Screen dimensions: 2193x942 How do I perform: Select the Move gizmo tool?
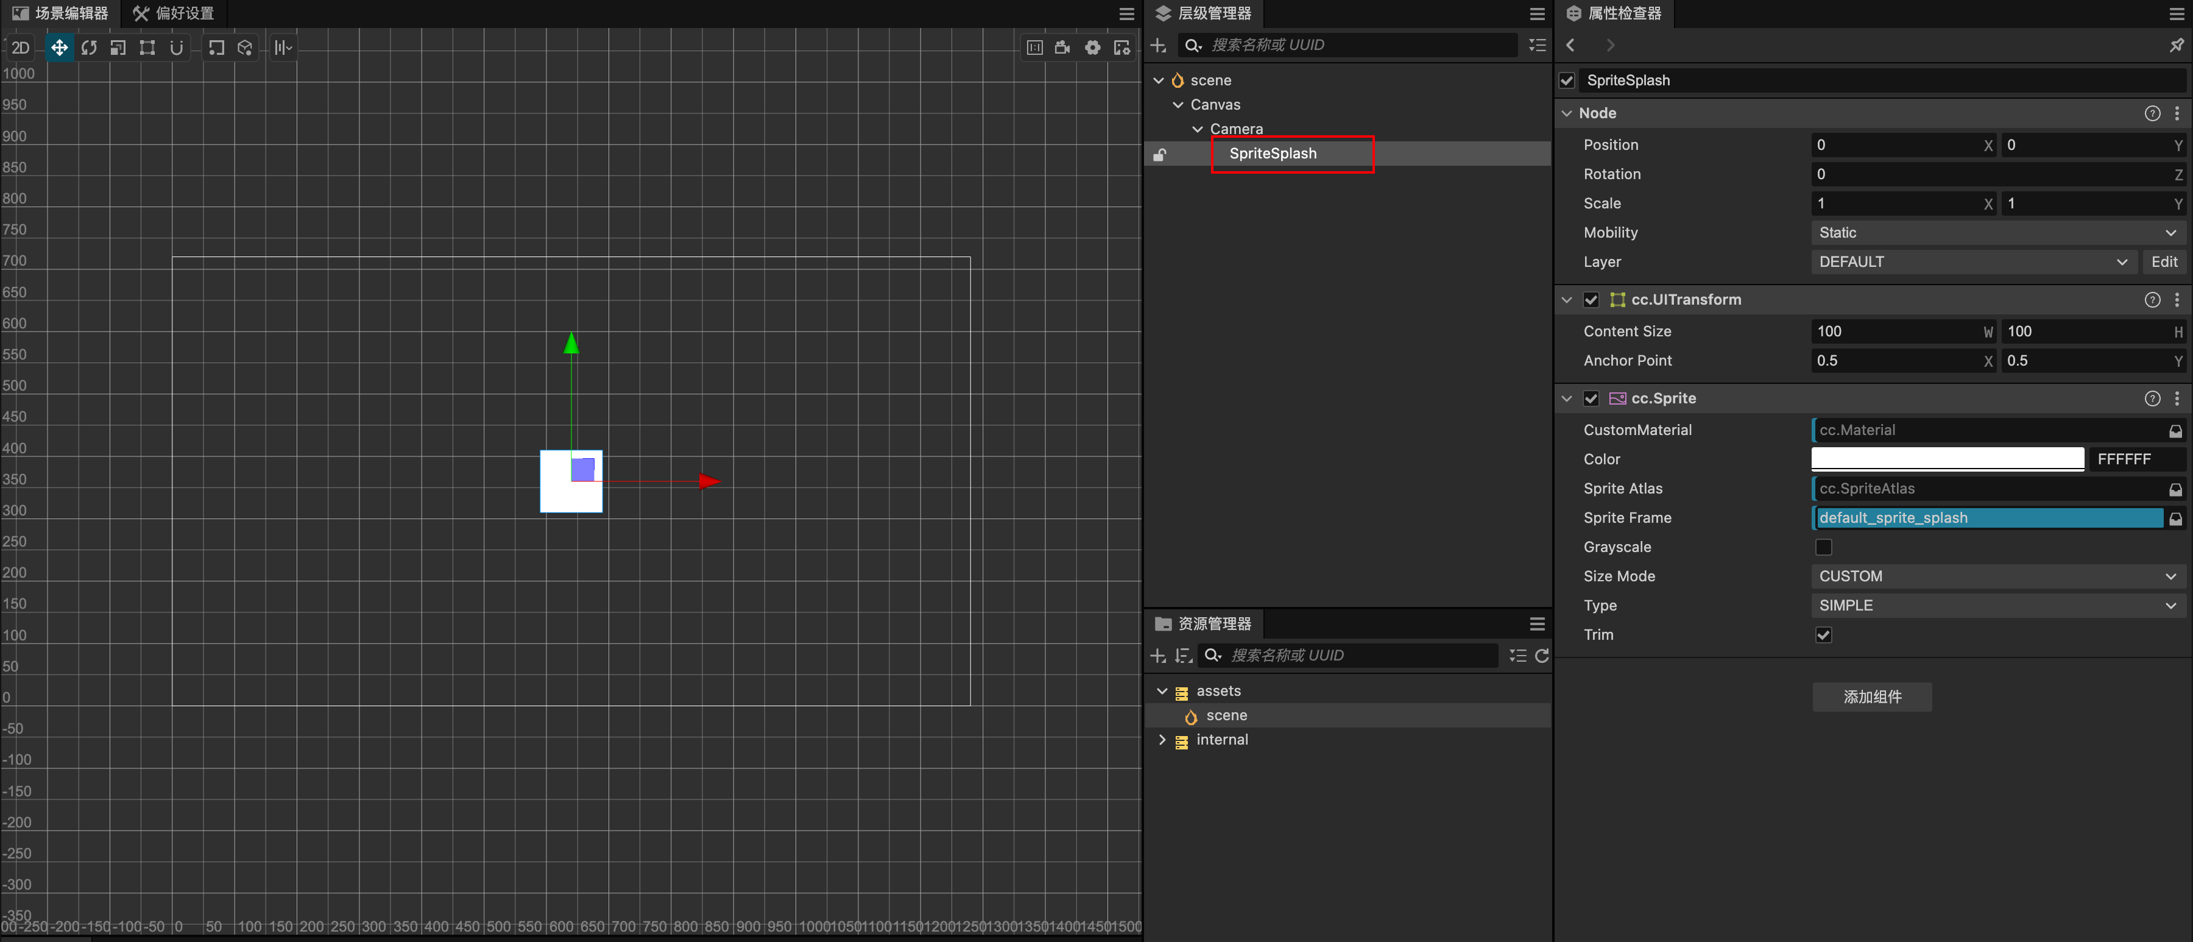pos(58,48)
